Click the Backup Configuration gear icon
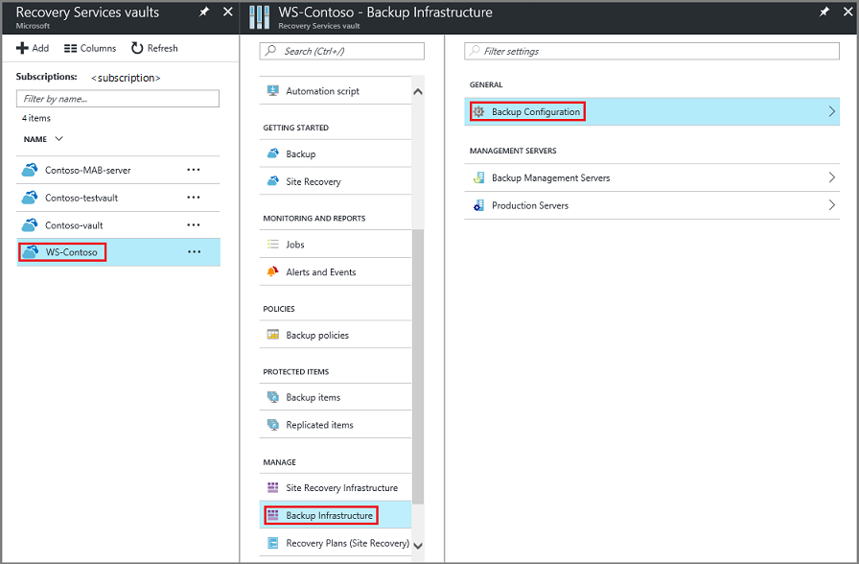Image resolution: width=859 pixels, height=564 pixels. tap(478, 111)
